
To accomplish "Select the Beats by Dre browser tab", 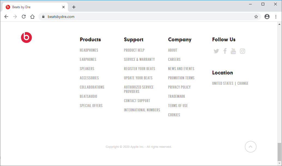I will tap(35, 7).
